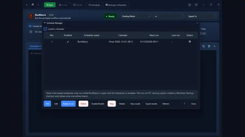Switch to the Execution log tab
The height and width of the screenshot is (137, 245).
coord(36,46)
